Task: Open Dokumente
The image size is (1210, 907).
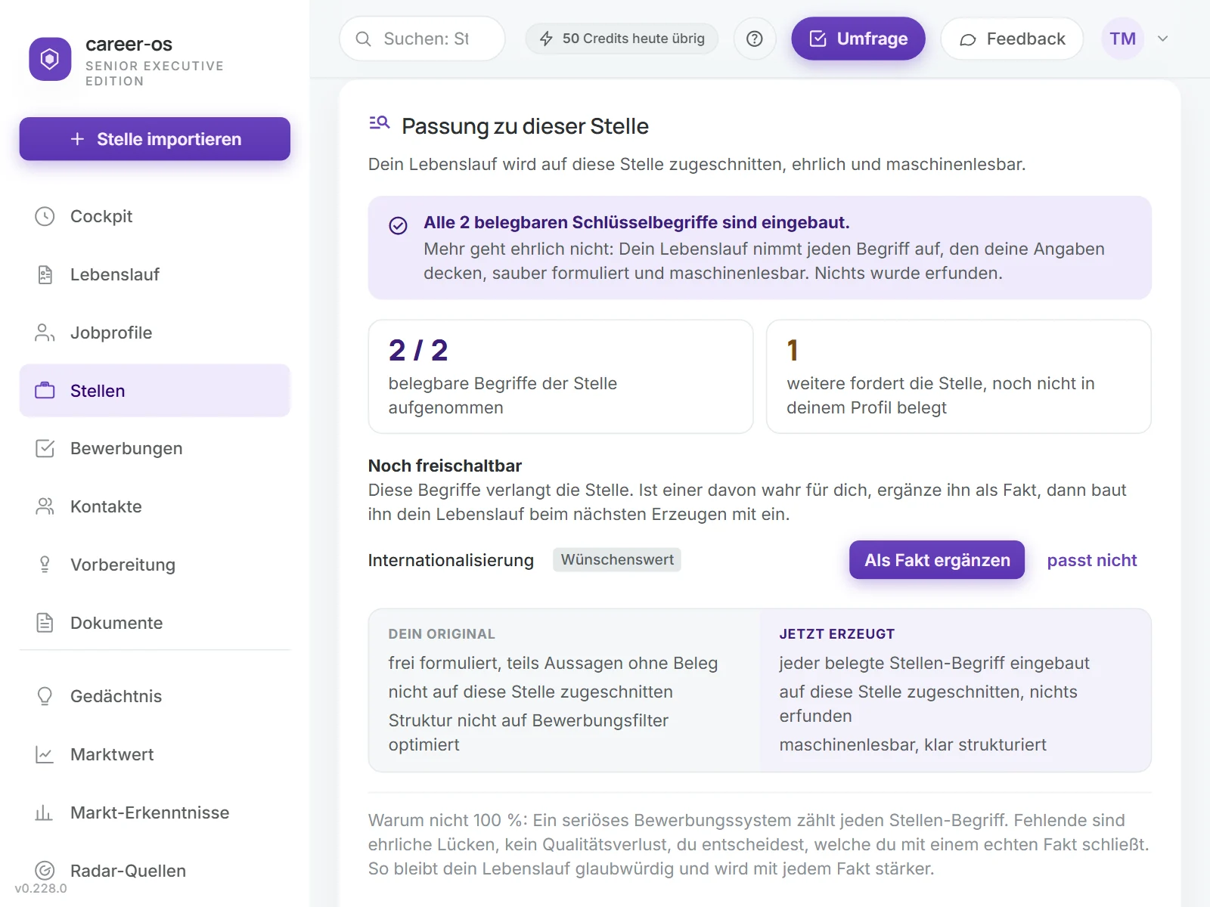Action: click(155, 623)
